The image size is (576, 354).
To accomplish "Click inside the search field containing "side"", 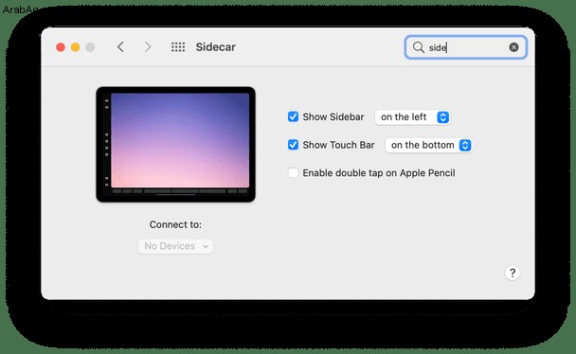I will [466, 47].
